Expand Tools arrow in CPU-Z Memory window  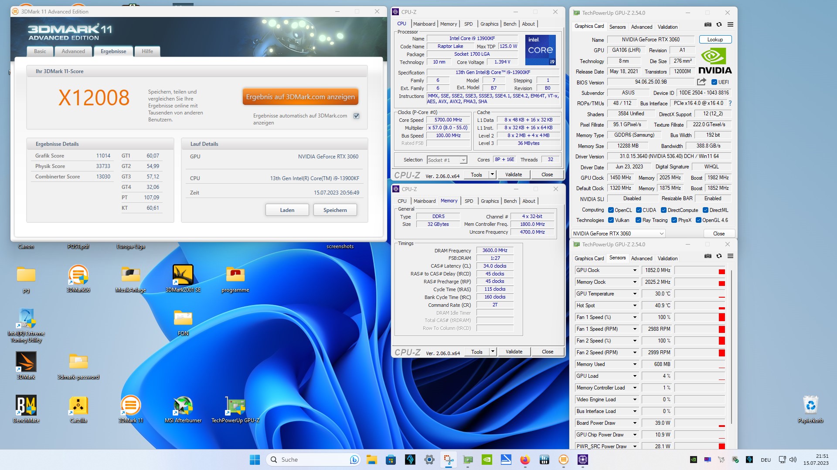point(493,352)
